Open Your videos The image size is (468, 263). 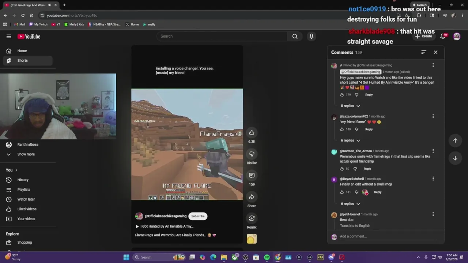(28, 219)
